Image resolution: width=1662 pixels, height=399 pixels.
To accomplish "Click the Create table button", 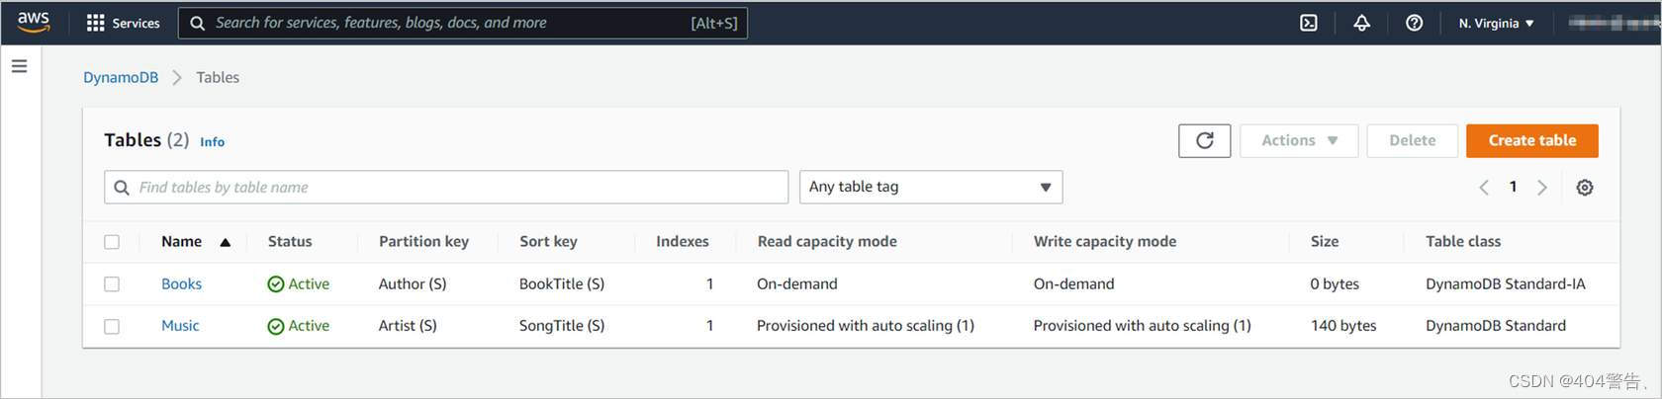I will click(x=1531, y=140).
